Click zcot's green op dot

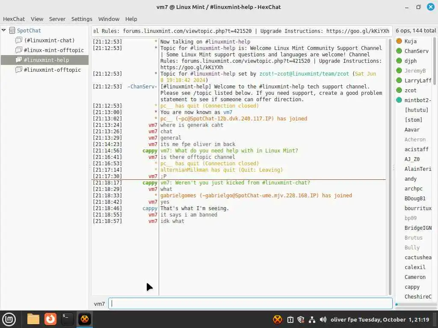(399, 90)
